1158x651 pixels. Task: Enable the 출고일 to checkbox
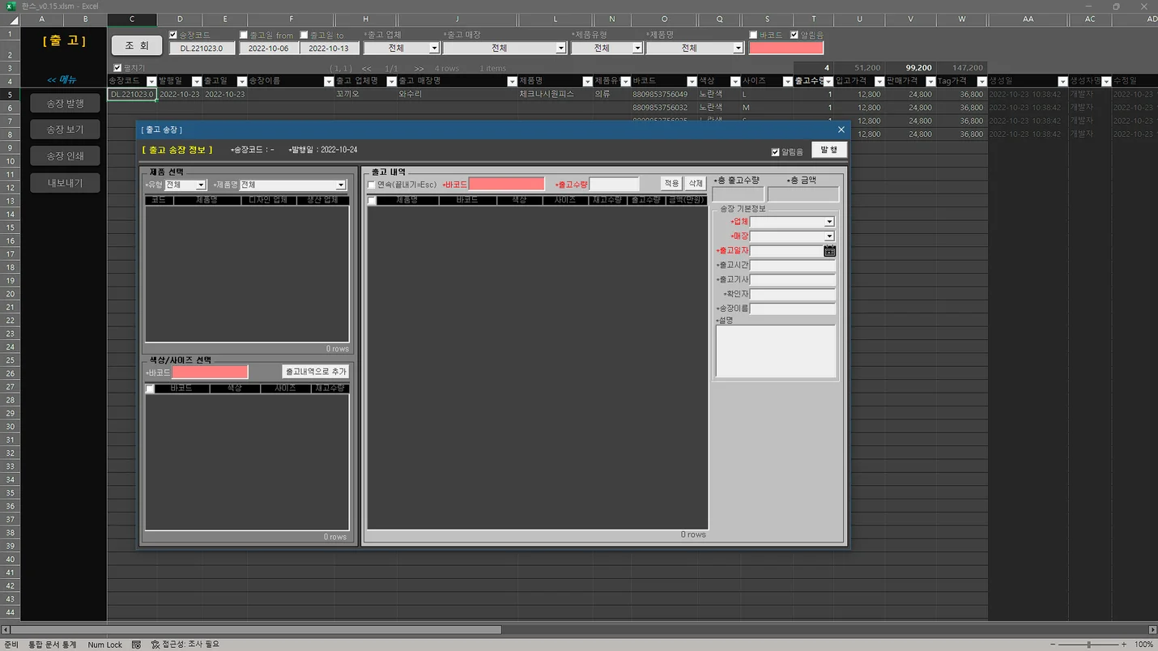click(304, 35)
